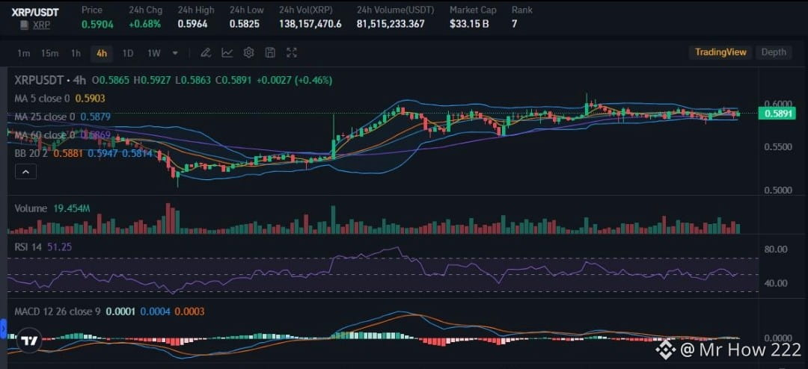Image resolution: width=808 pixels, height=369 pixels.
Task: Open the drawing tools pencil icon
Action: tap(206, 52)
